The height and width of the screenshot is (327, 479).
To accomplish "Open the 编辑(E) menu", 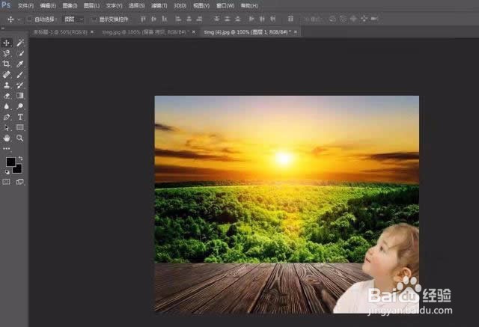I will [48, 6].
